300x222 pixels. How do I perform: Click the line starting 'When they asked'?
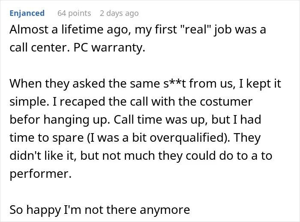[145, 84]
